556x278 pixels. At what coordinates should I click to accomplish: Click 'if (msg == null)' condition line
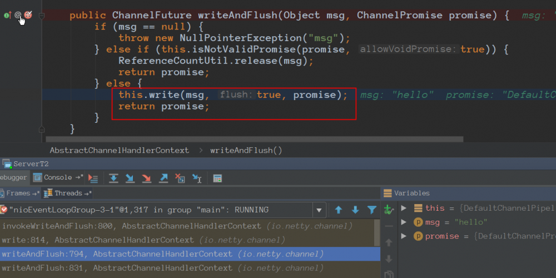(x=149, y=27)
